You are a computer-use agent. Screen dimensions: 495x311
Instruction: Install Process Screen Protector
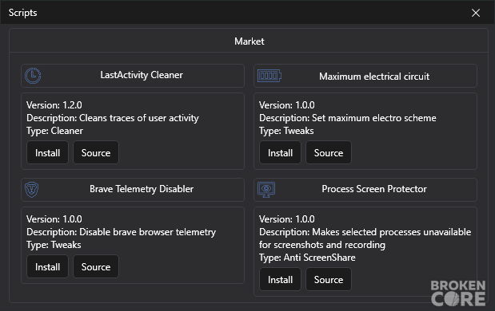[280, 280]
